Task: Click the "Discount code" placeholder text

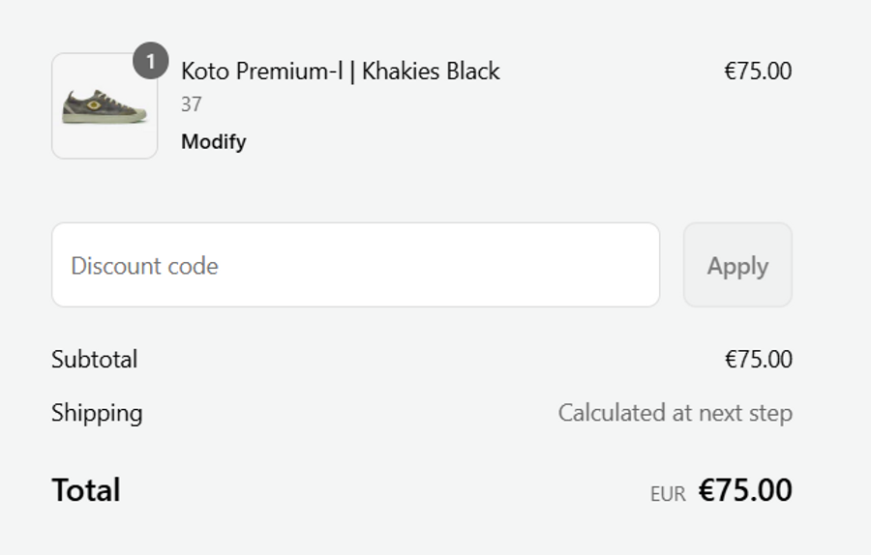Action: [x=144, y=266]
